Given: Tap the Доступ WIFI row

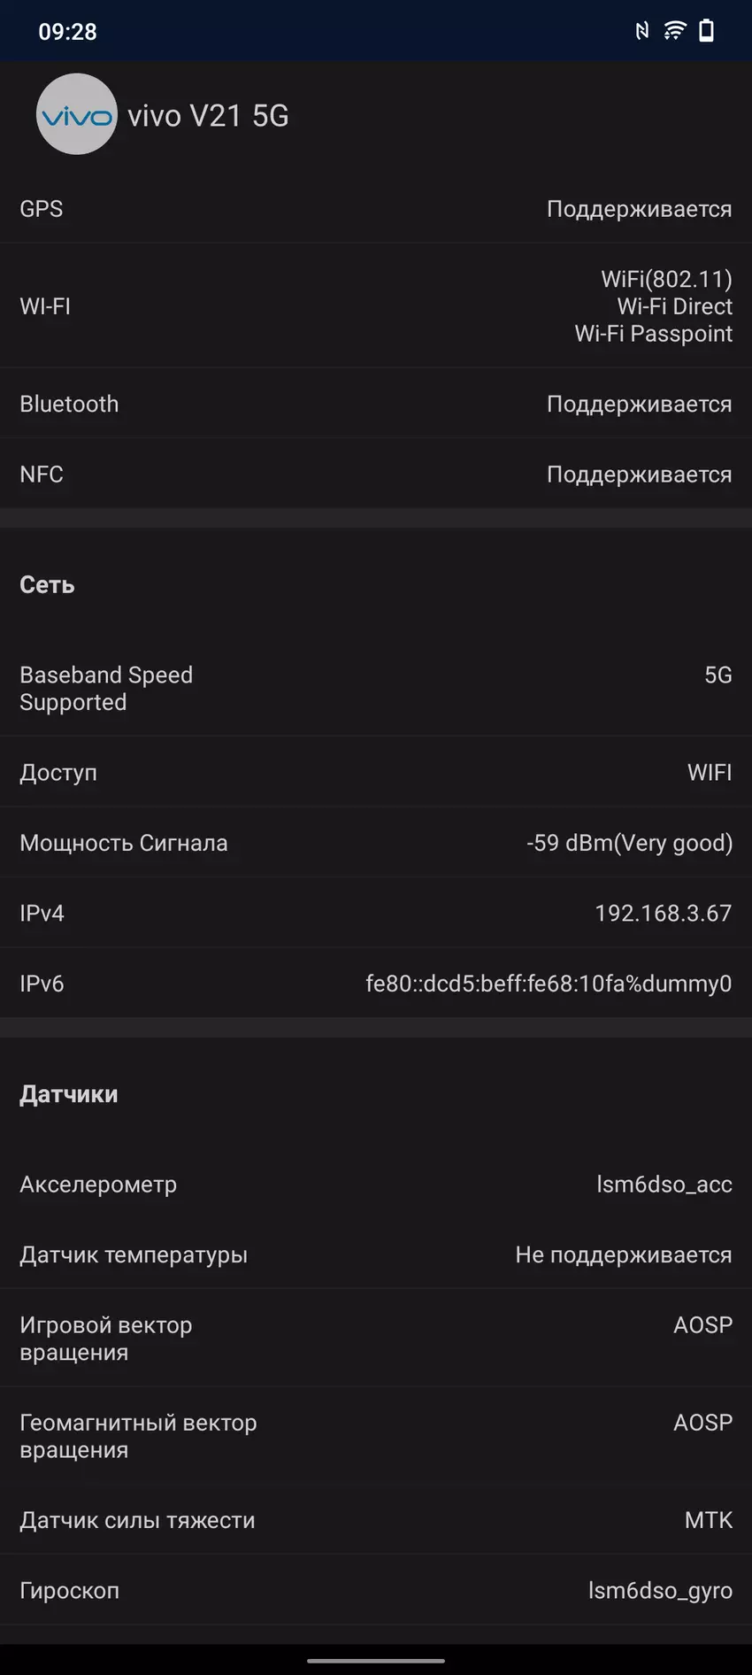Looking at the screenshot, I should [376, 772].
